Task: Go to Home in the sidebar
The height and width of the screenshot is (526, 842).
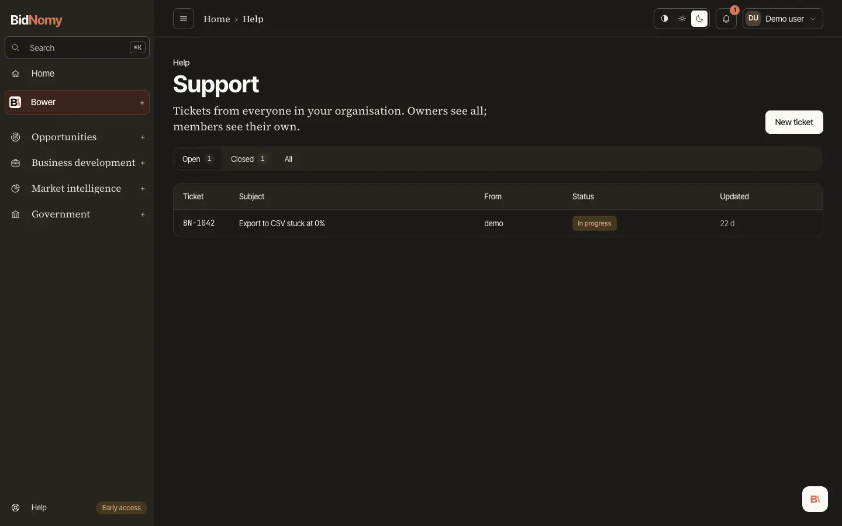Action: click(x=77, y=74)
